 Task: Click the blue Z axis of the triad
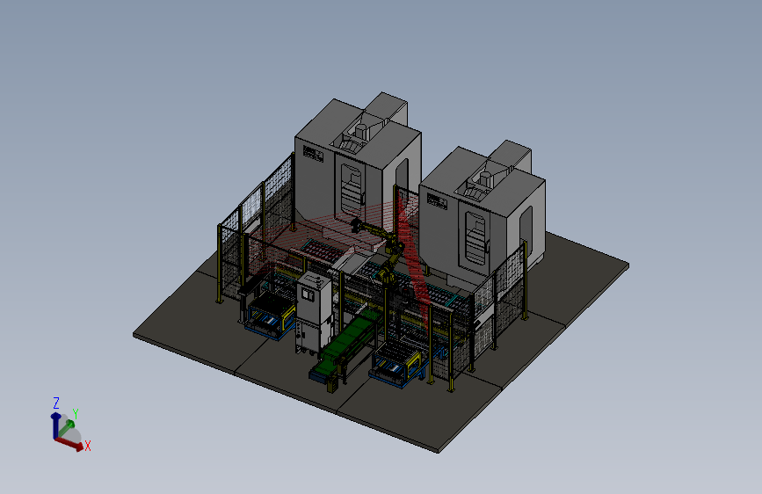click(54, 426)
